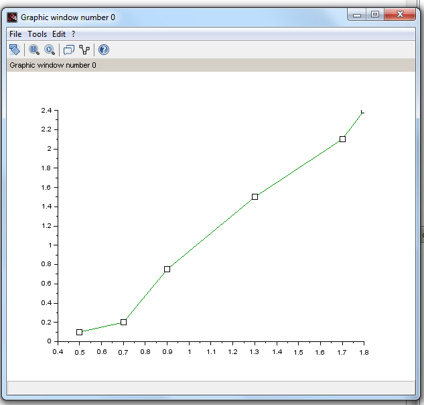Close the graphic window with the red X

[x=400, y=14]
